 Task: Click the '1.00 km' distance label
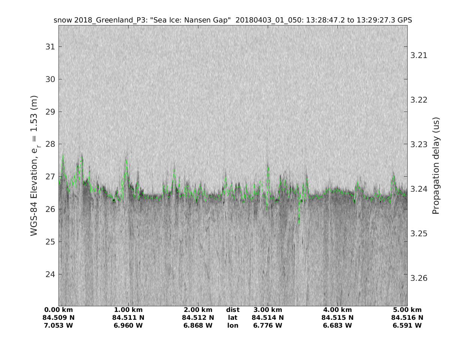(x=128, y=310)
